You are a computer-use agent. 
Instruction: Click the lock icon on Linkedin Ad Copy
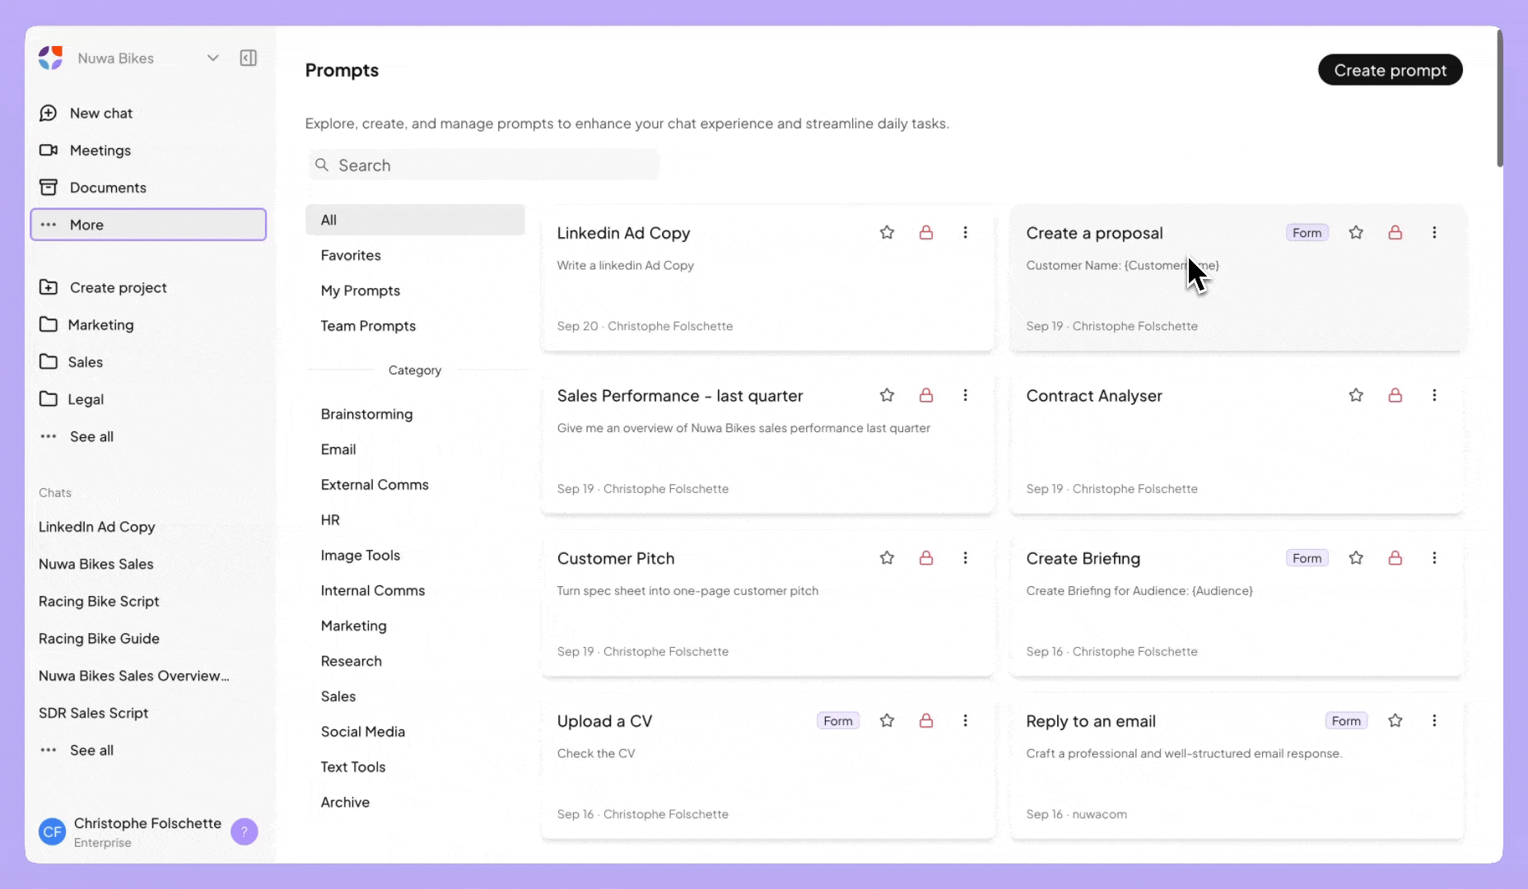pos(926,233)
